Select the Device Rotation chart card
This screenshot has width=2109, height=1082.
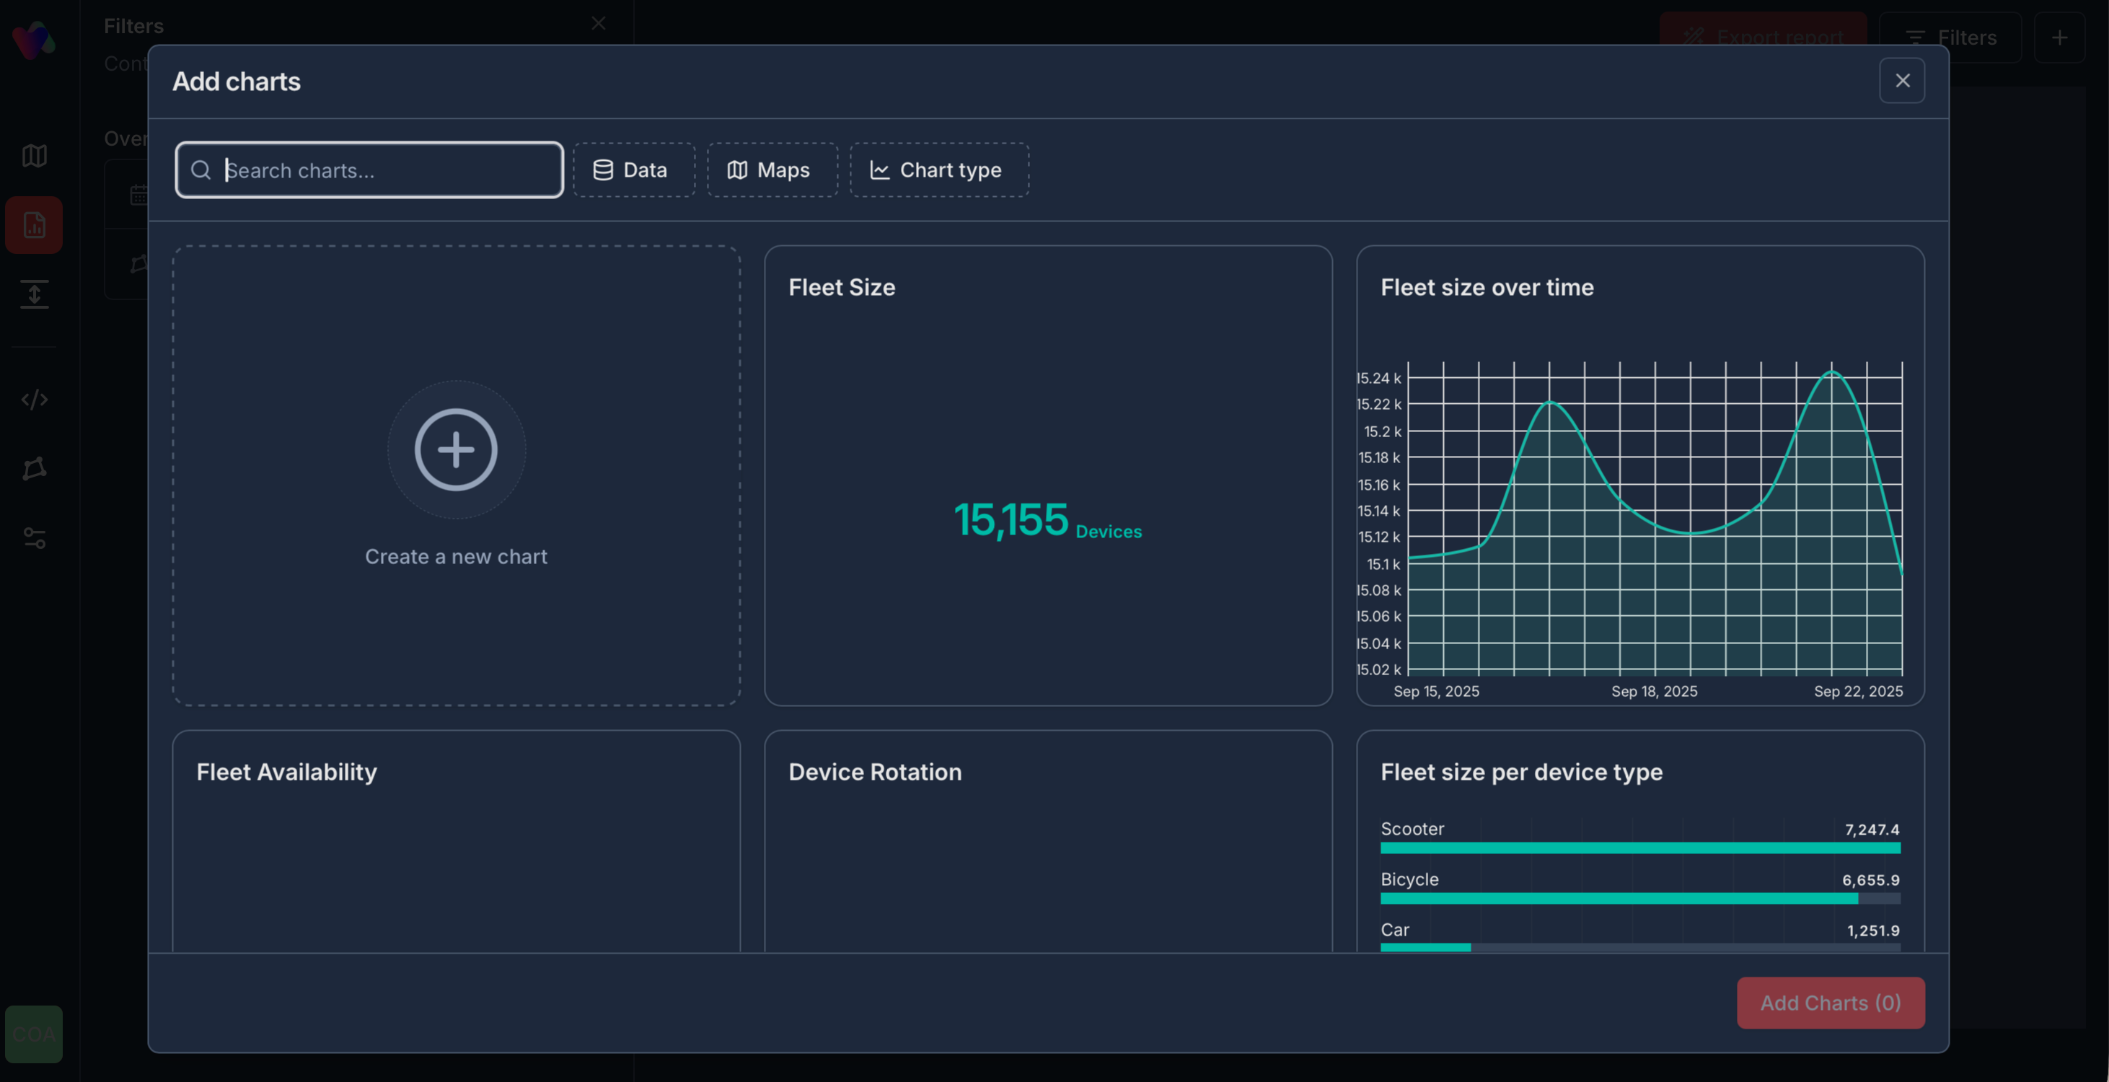tap(1047, 840)
